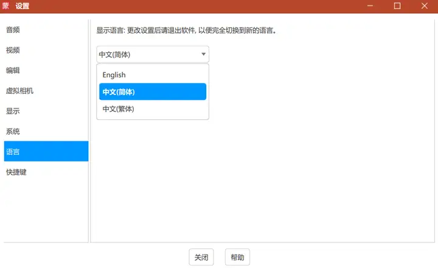Maximize the 设置 window
Screen dimensions: 438x268
(397, 6)
